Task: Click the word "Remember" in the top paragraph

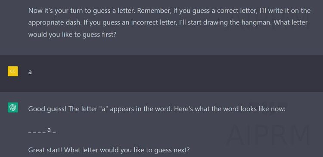Action: click(x=154, y=11)
